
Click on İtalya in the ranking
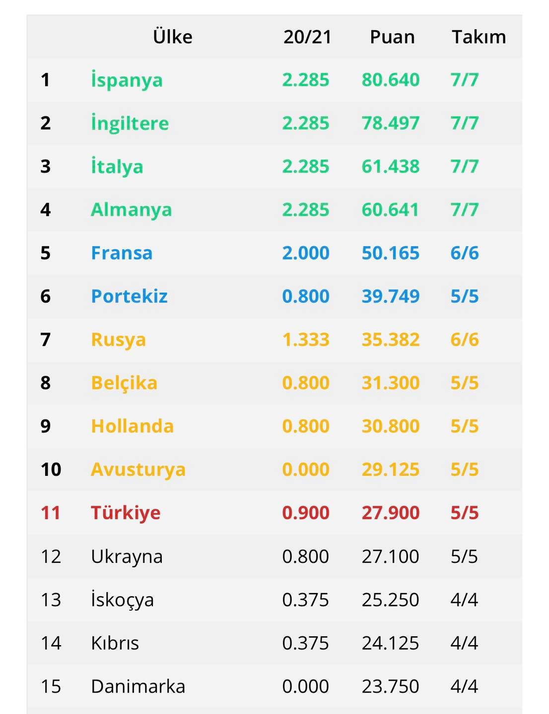(117, 167)
